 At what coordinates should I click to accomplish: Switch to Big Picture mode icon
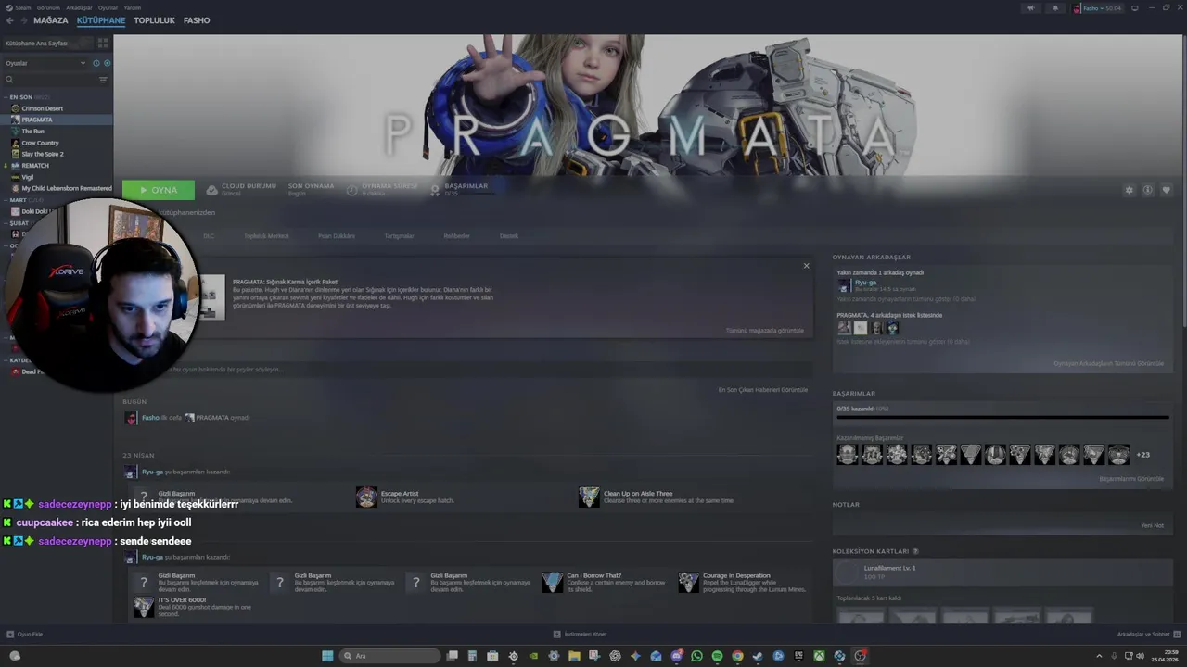pos(1135,8)
